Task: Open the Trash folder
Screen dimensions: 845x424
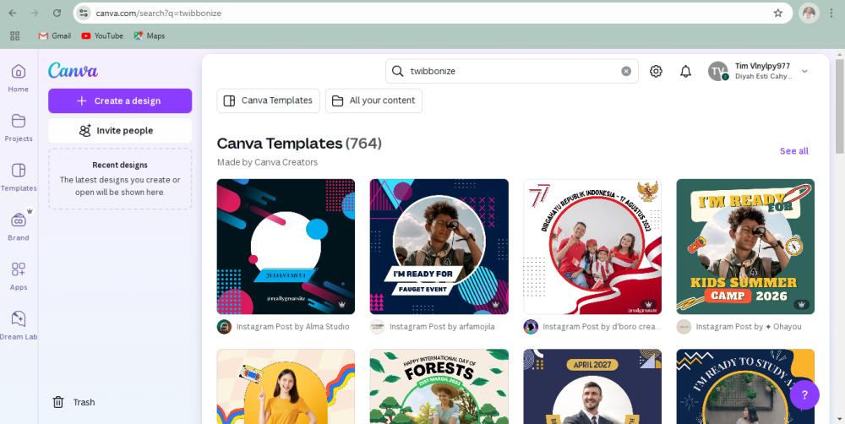Action: (x=74, y=402)
